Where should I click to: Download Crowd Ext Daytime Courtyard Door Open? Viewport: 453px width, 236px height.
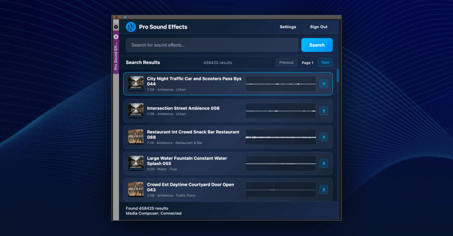[324, 190]
